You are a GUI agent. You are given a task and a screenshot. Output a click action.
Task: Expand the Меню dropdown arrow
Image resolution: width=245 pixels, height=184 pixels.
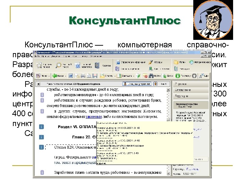pos(49,76)
